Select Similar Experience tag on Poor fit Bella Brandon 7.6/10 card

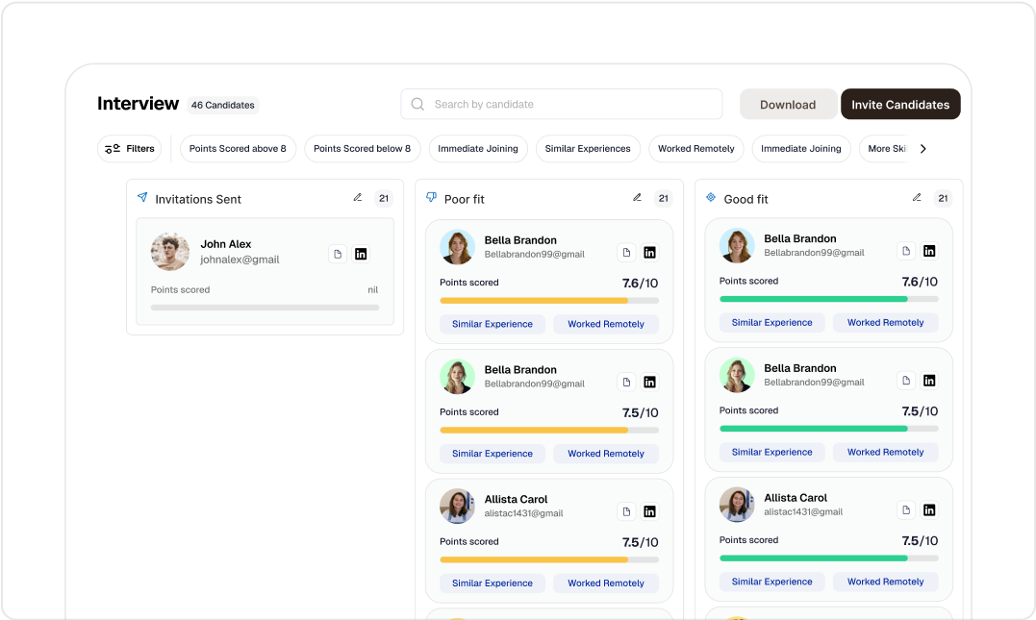click(x=493, y=324)
